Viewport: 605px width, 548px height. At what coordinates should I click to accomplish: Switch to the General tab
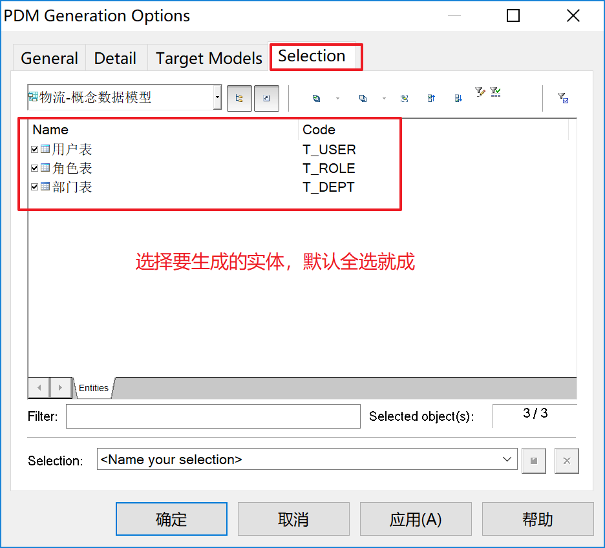tap(49, 58)
